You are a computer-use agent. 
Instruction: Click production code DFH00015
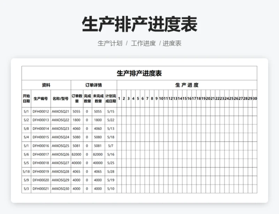(41, 137)
